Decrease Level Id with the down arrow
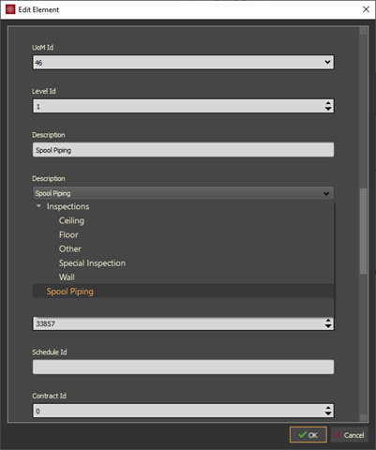Screen dimensions: 376x450 point(328,109)
